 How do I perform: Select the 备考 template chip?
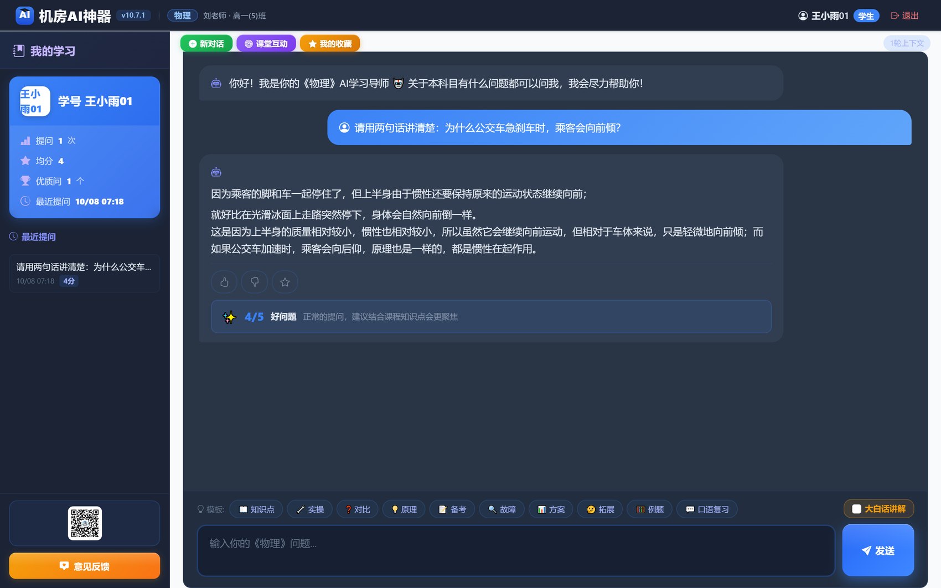pyautogui.click(x=452, y=509)
